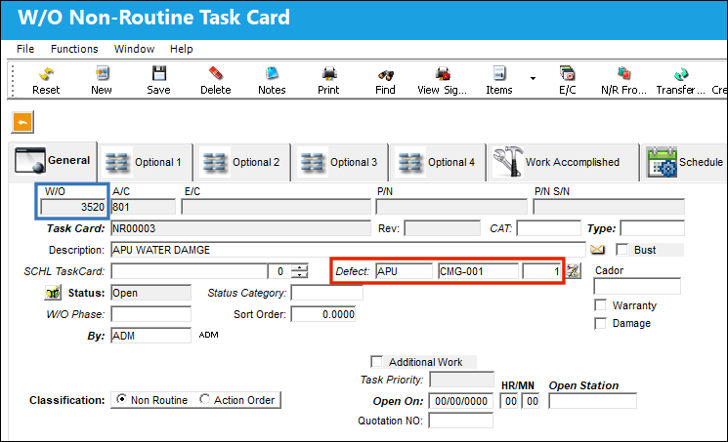Viewport: 728px width, 442px height.
Task: Click the Type field
Action: pyautogui.click(x=653, y=228)
